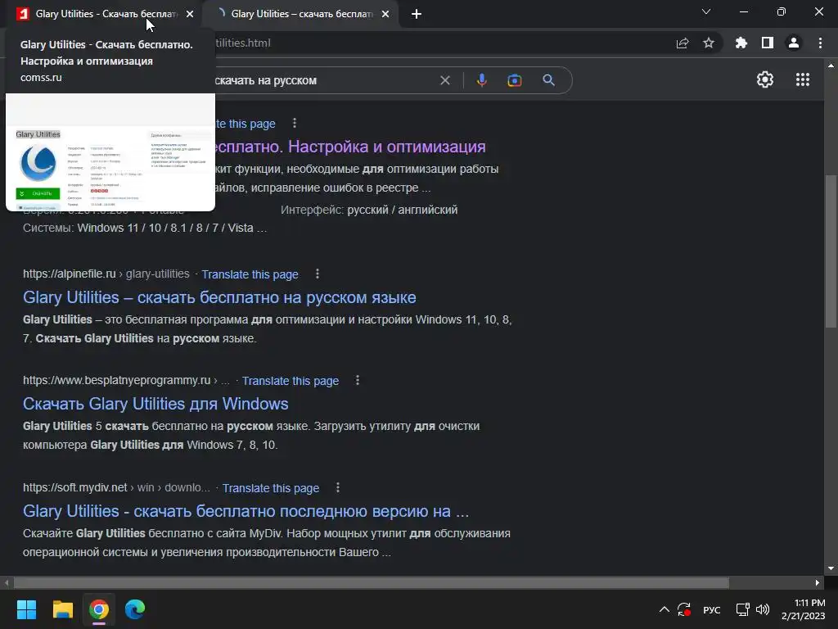Open the volume speaker tray icon
Screen dimensions: 838x629
(x=763, y=609)
